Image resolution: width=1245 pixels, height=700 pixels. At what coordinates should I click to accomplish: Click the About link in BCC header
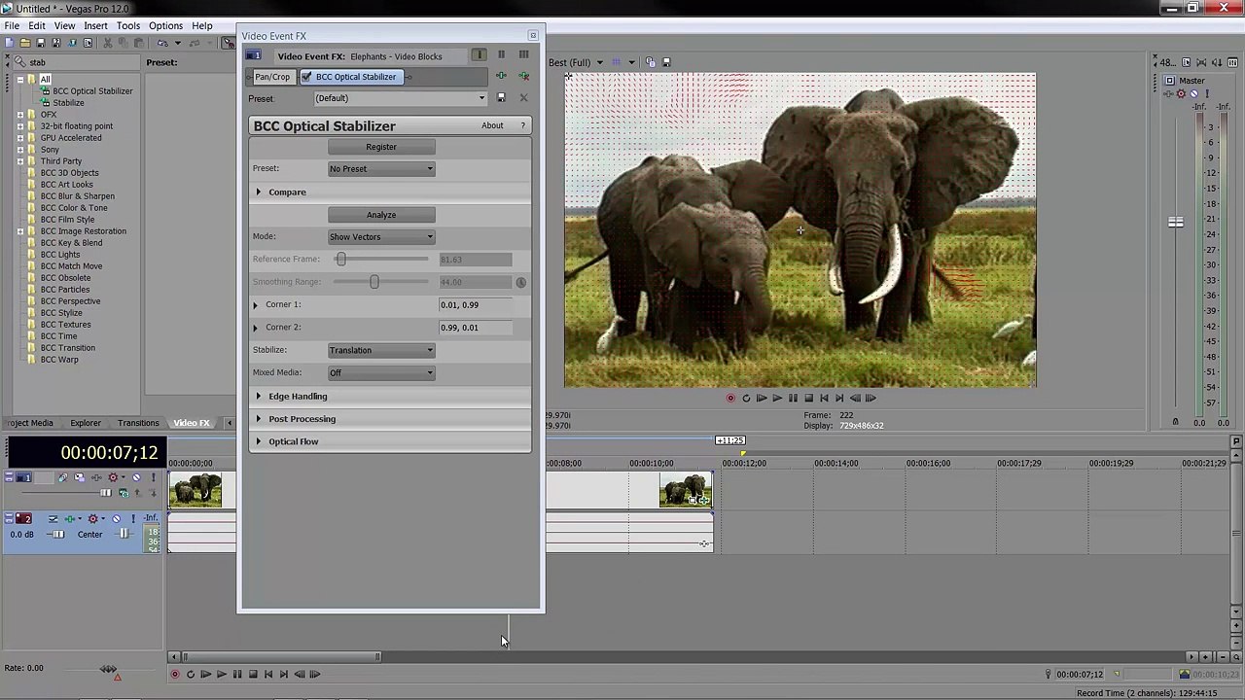(x=492, y=125)
